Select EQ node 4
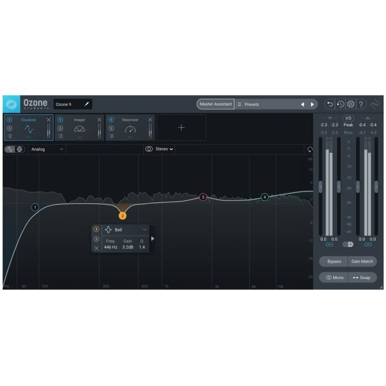Screen dimensions: 386x386 [265, 197]
